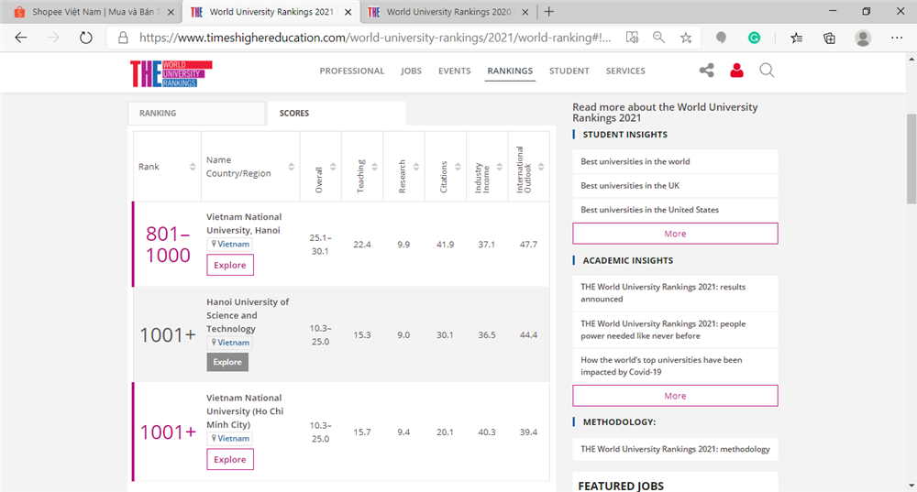Viewport: 917px width, 492px height.
Task: Close the World University Rankings 2021 tab
Action: pos(348,12)
